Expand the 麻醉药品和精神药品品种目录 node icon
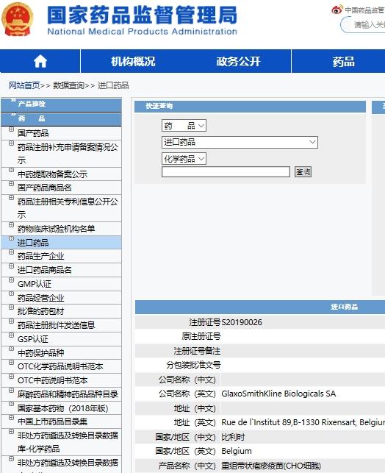This screenshot has width=385, height=473. (11, 391)
